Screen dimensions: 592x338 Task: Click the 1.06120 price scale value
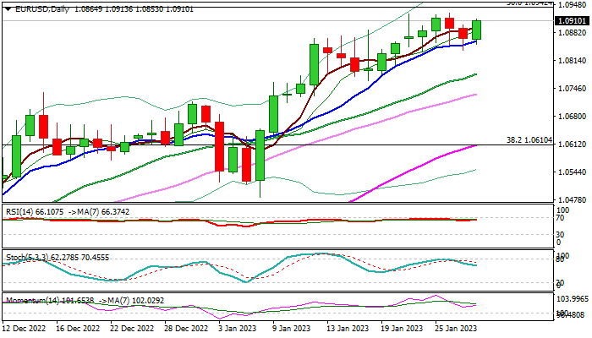(571, 144)
